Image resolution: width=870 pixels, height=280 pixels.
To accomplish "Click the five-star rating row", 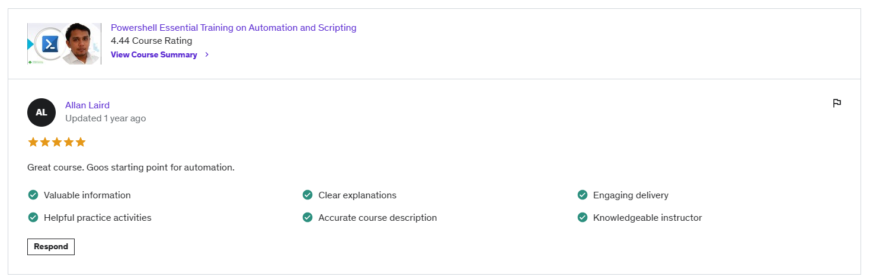I will pos(57,142).
